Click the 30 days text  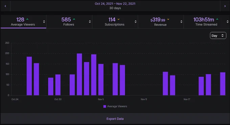tap(115, 8)
